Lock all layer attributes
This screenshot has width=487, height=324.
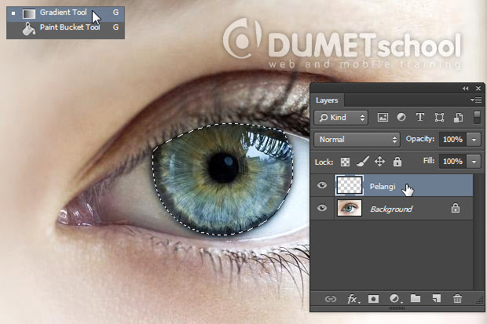click(x=397, y=162)
